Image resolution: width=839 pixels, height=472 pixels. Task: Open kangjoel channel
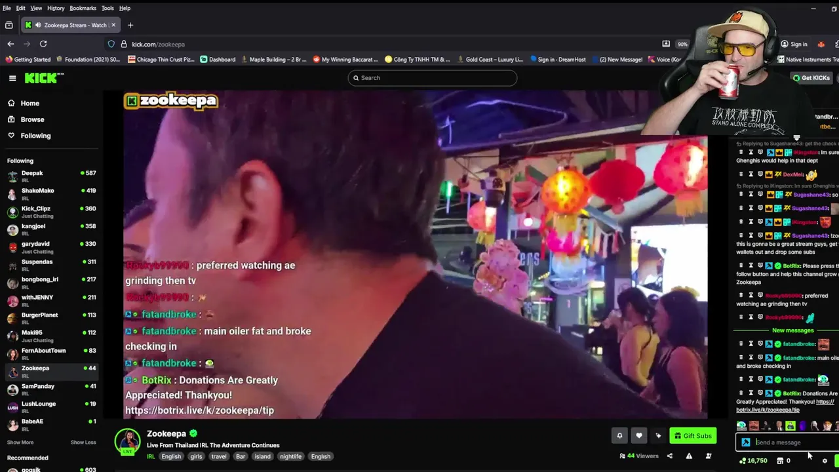(x=51, y=229)
